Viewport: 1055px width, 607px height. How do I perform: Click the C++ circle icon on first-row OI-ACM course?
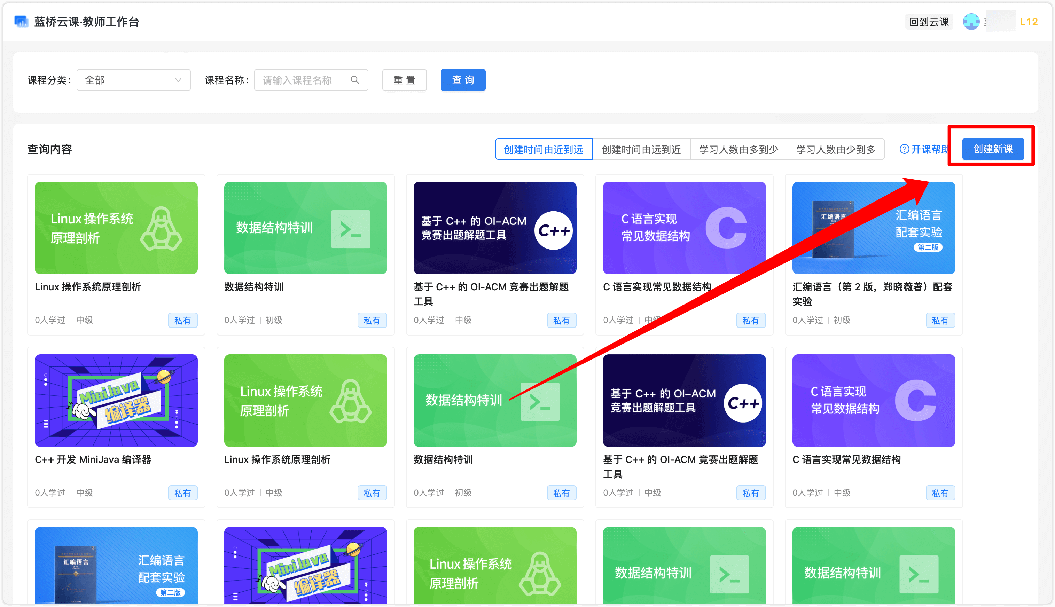553,230
